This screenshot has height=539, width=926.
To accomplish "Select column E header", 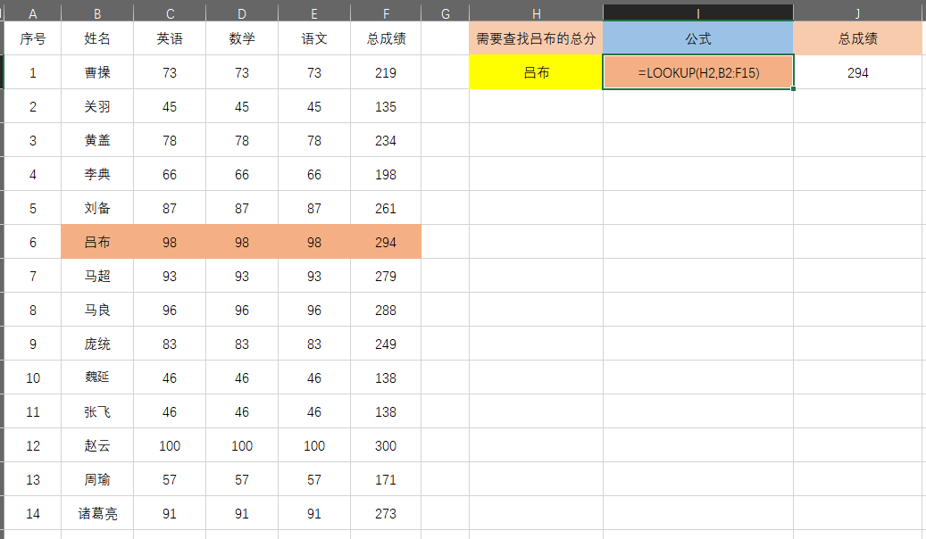I will (314, 13).
